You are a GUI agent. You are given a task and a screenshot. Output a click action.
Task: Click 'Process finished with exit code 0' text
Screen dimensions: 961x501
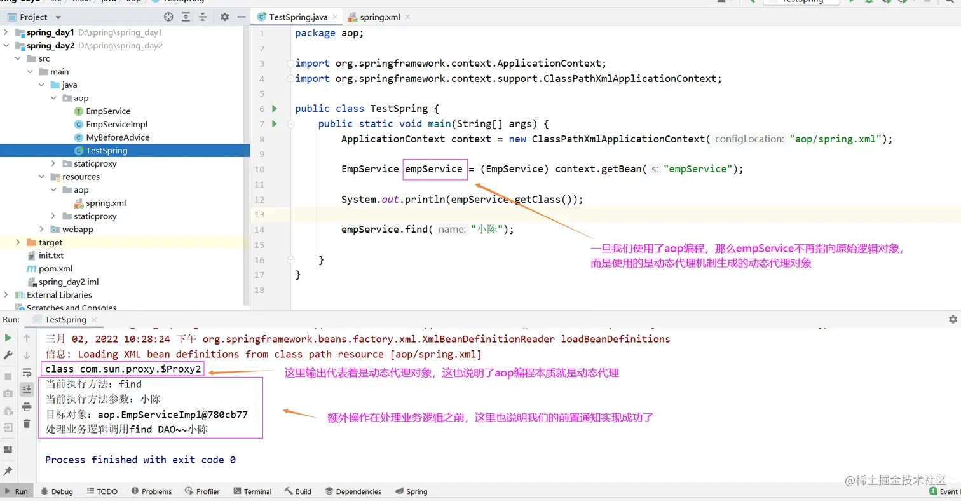(140, 460)
